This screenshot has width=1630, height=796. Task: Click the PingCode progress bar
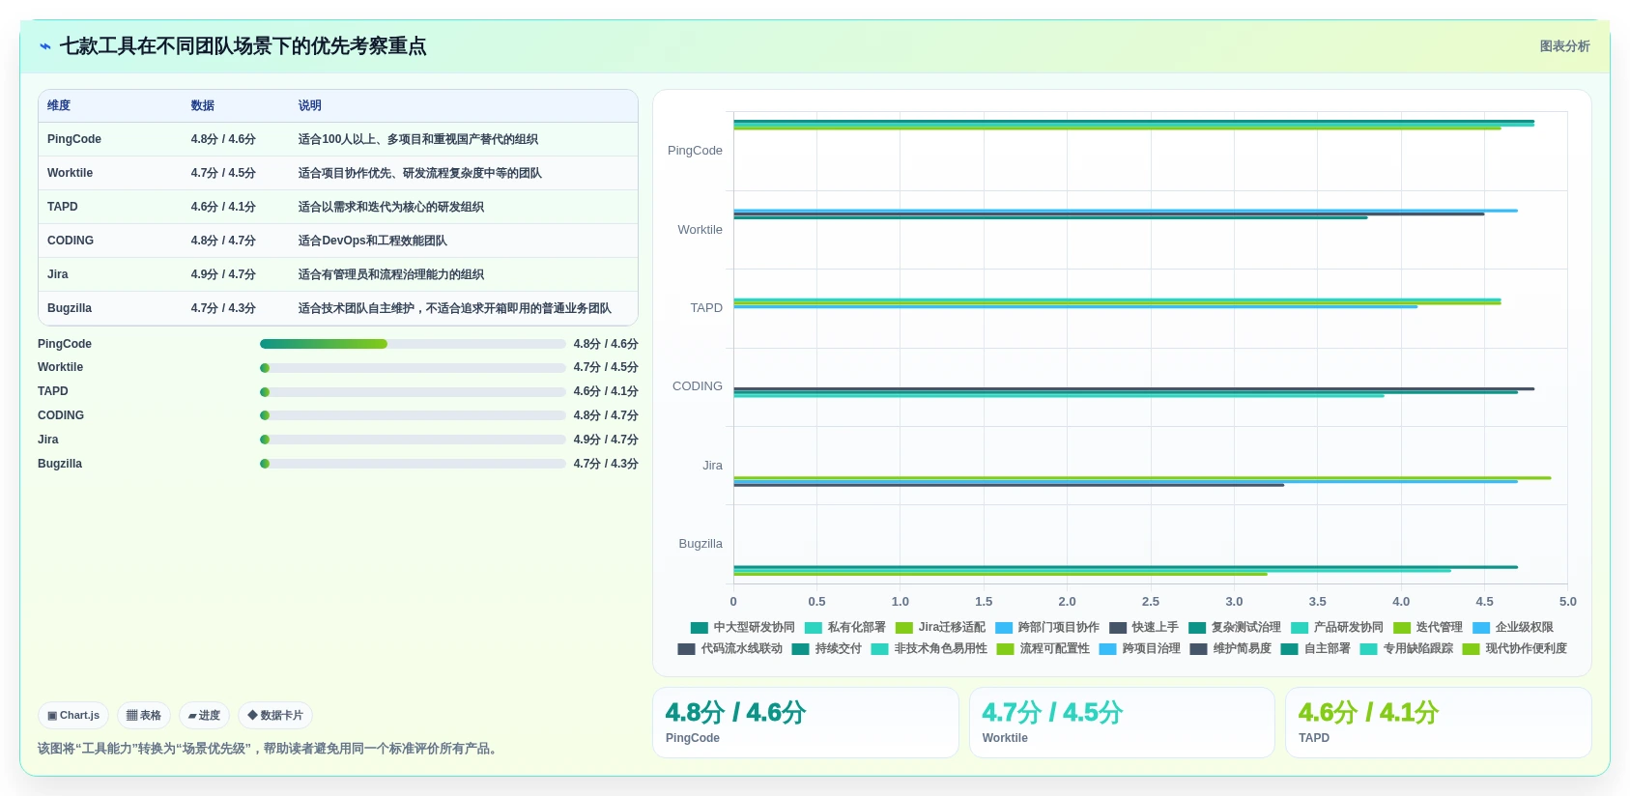tap(413, 344)
